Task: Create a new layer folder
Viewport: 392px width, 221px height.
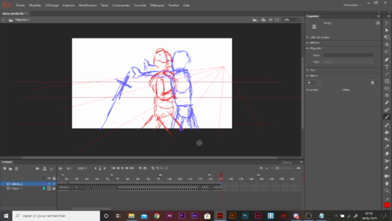Action: pos(10,169)
